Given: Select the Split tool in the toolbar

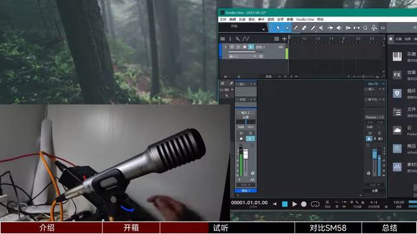Looking at the screenshot, I should 295,28.
